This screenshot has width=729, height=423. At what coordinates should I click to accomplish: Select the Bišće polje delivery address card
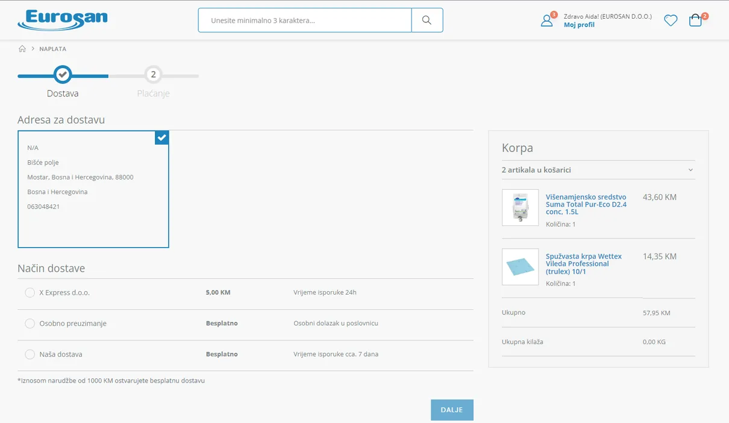[x=93, y=189]
